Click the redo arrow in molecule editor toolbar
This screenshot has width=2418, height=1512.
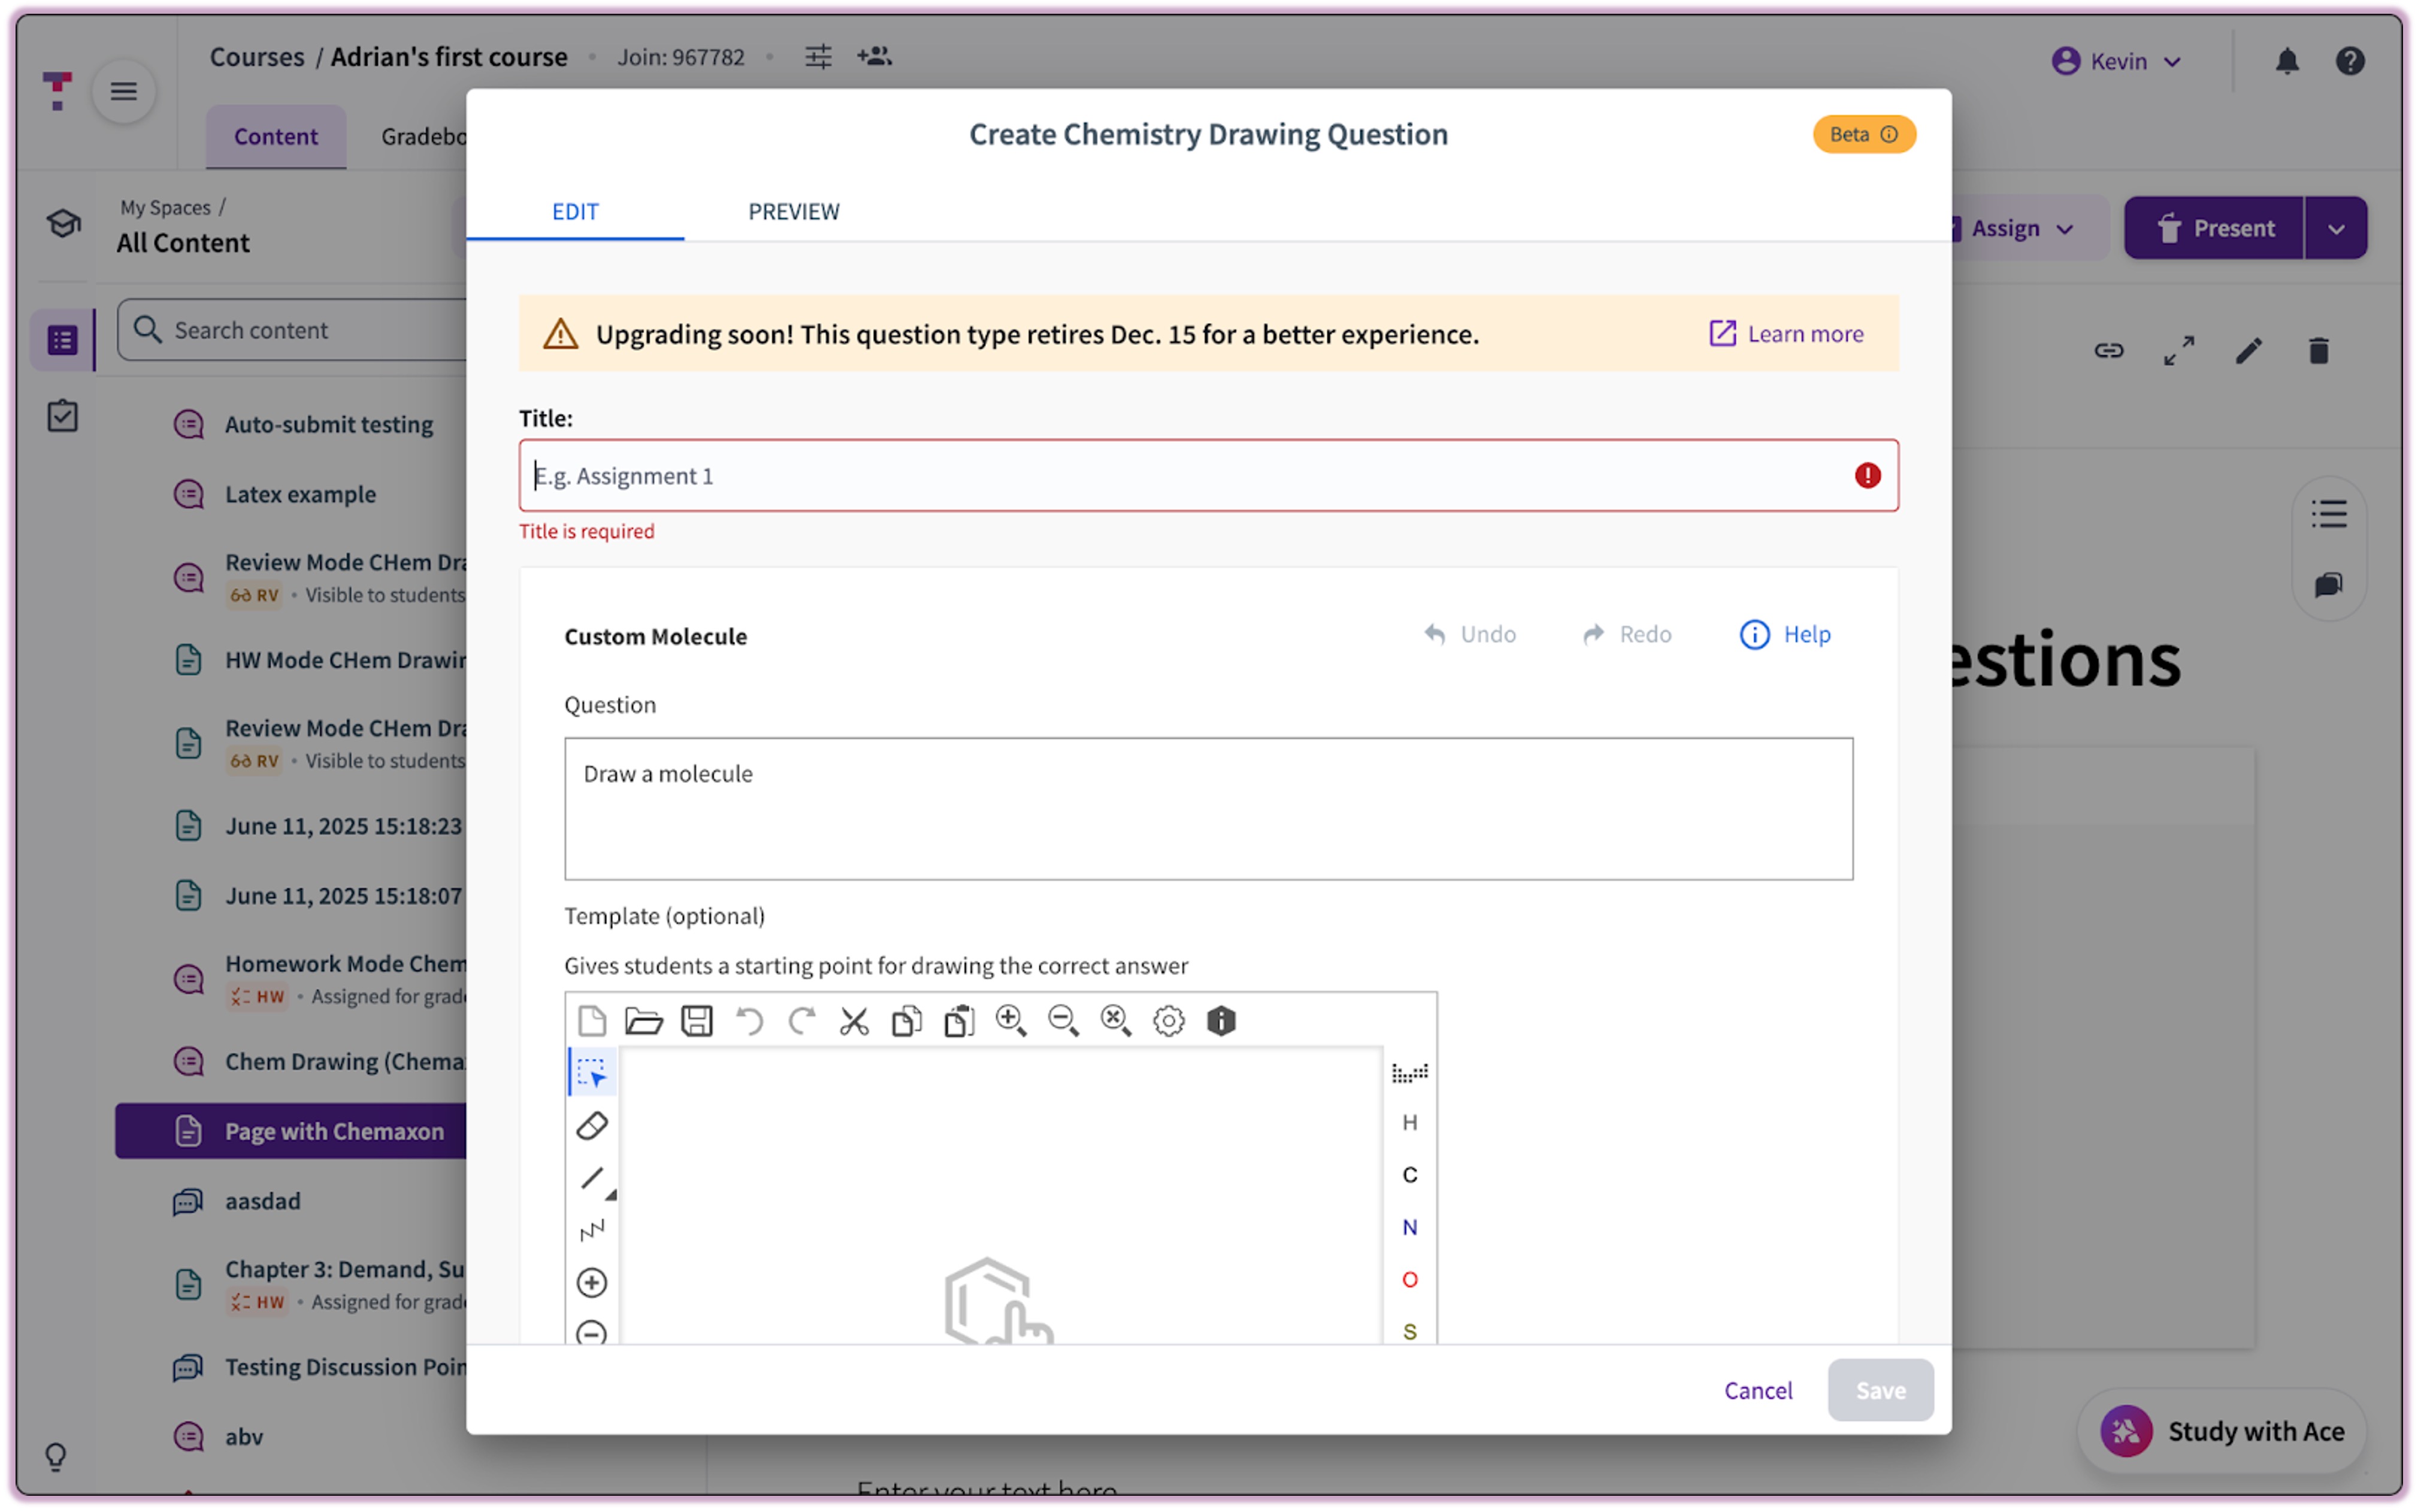click(802, 1021)
